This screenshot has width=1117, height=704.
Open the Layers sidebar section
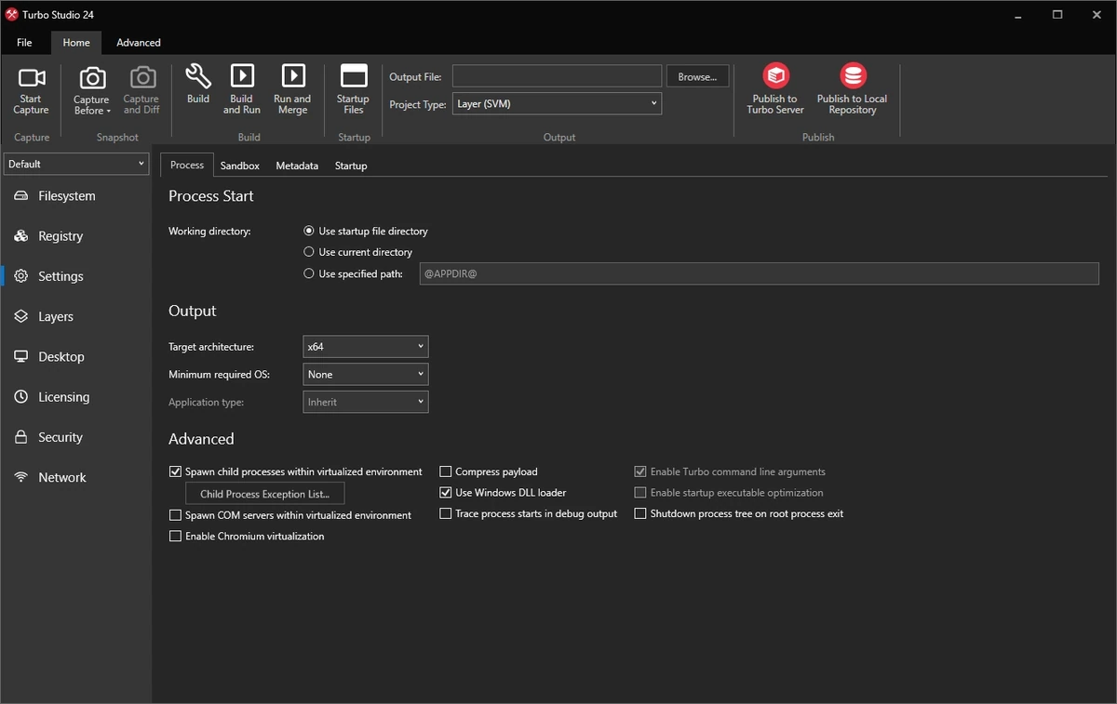[76, 316]
